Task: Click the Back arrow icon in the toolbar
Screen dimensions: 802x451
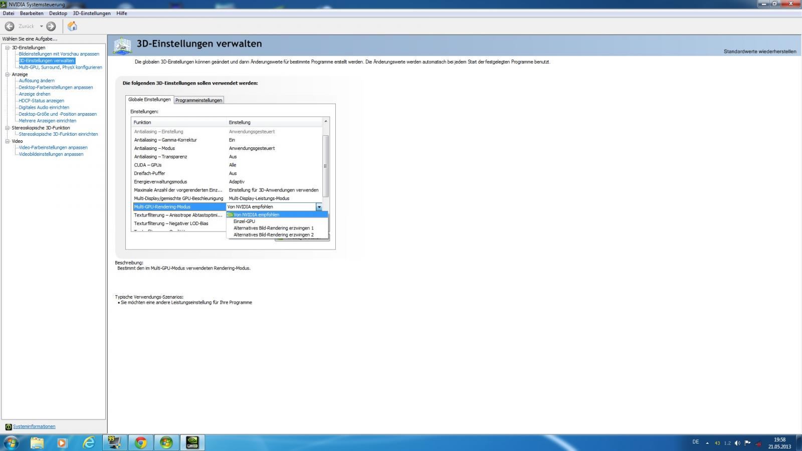Action: (x=10, y=26)
